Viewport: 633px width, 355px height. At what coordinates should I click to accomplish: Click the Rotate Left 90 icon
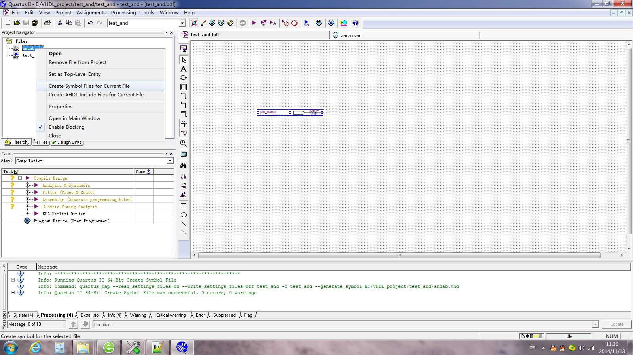pos(184,194)
